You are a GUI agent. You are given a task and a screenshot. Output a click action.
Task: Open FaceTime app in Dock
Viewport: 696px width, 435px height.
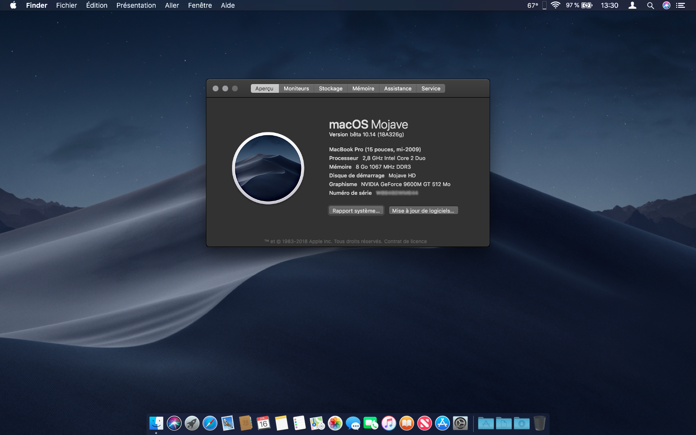(371, 423)
